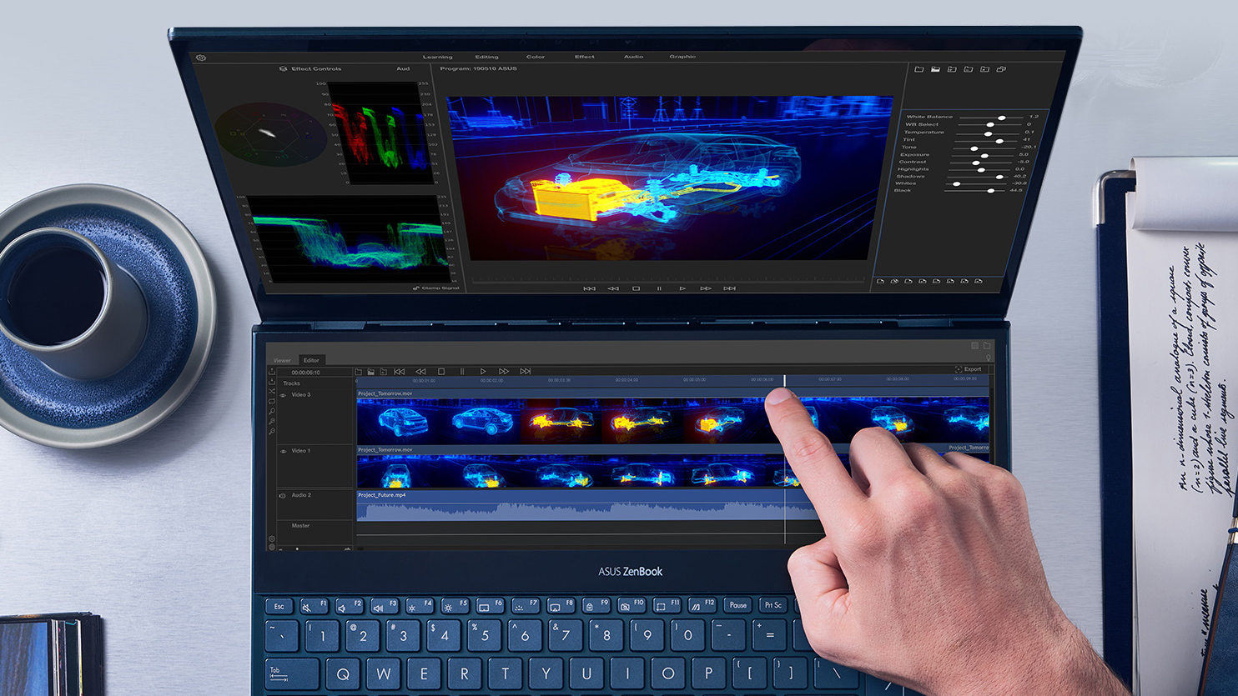
Task: Switch to the Editing workspace tab
Action: pos(486,57)
